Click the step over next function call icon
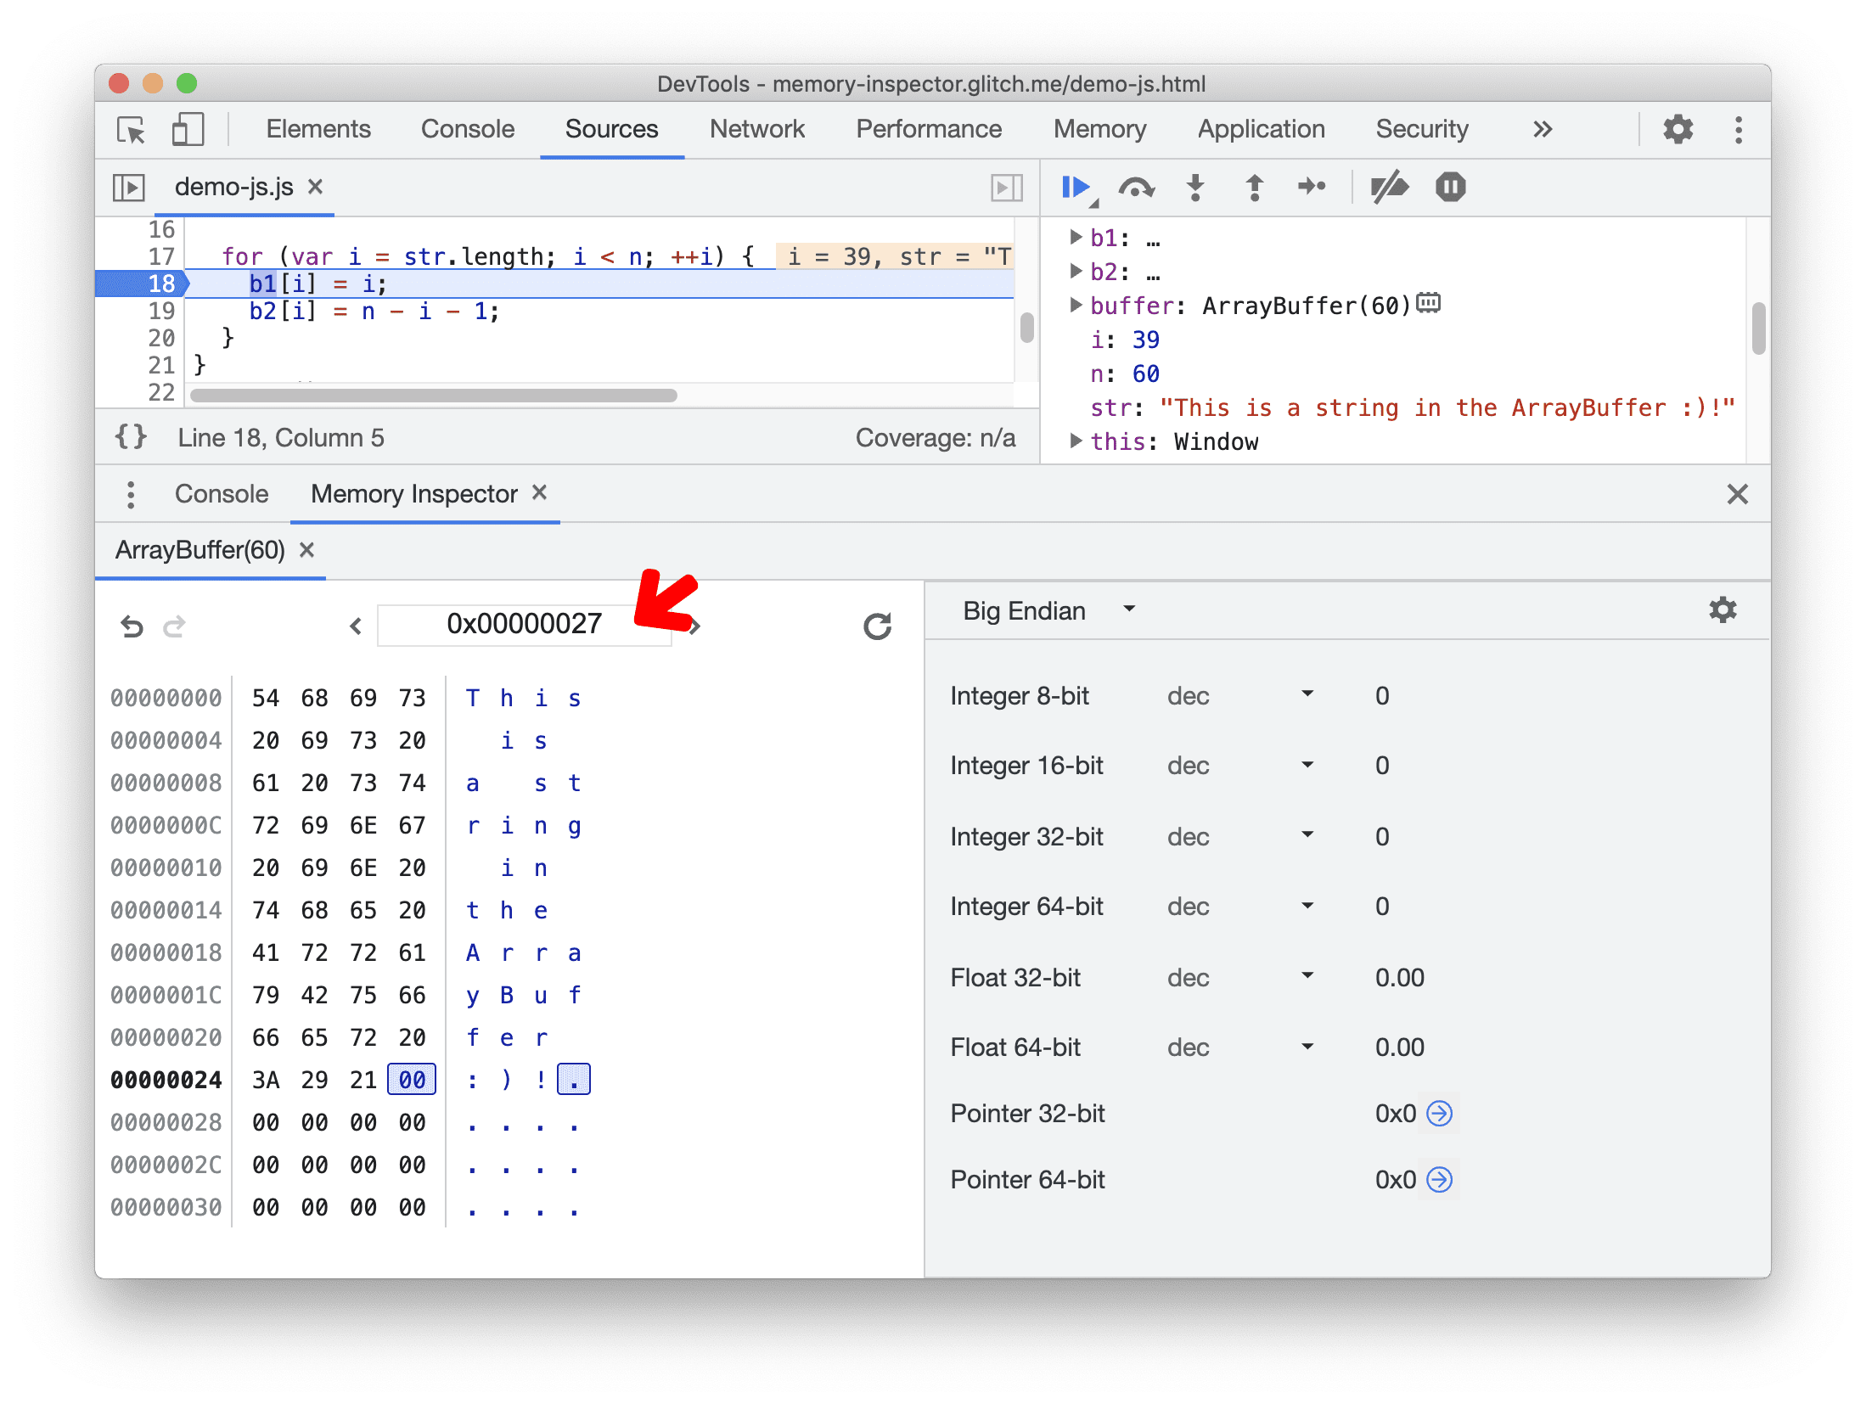The image size is (1866, 1404). (x=1136, y=188)
